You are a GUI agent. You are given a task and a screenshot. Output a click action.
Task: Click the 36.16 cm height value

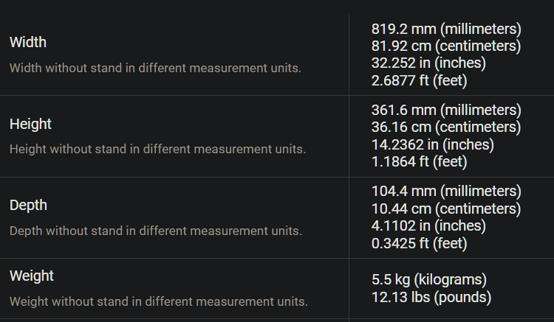pyautogui.click(x=446, y=127)
